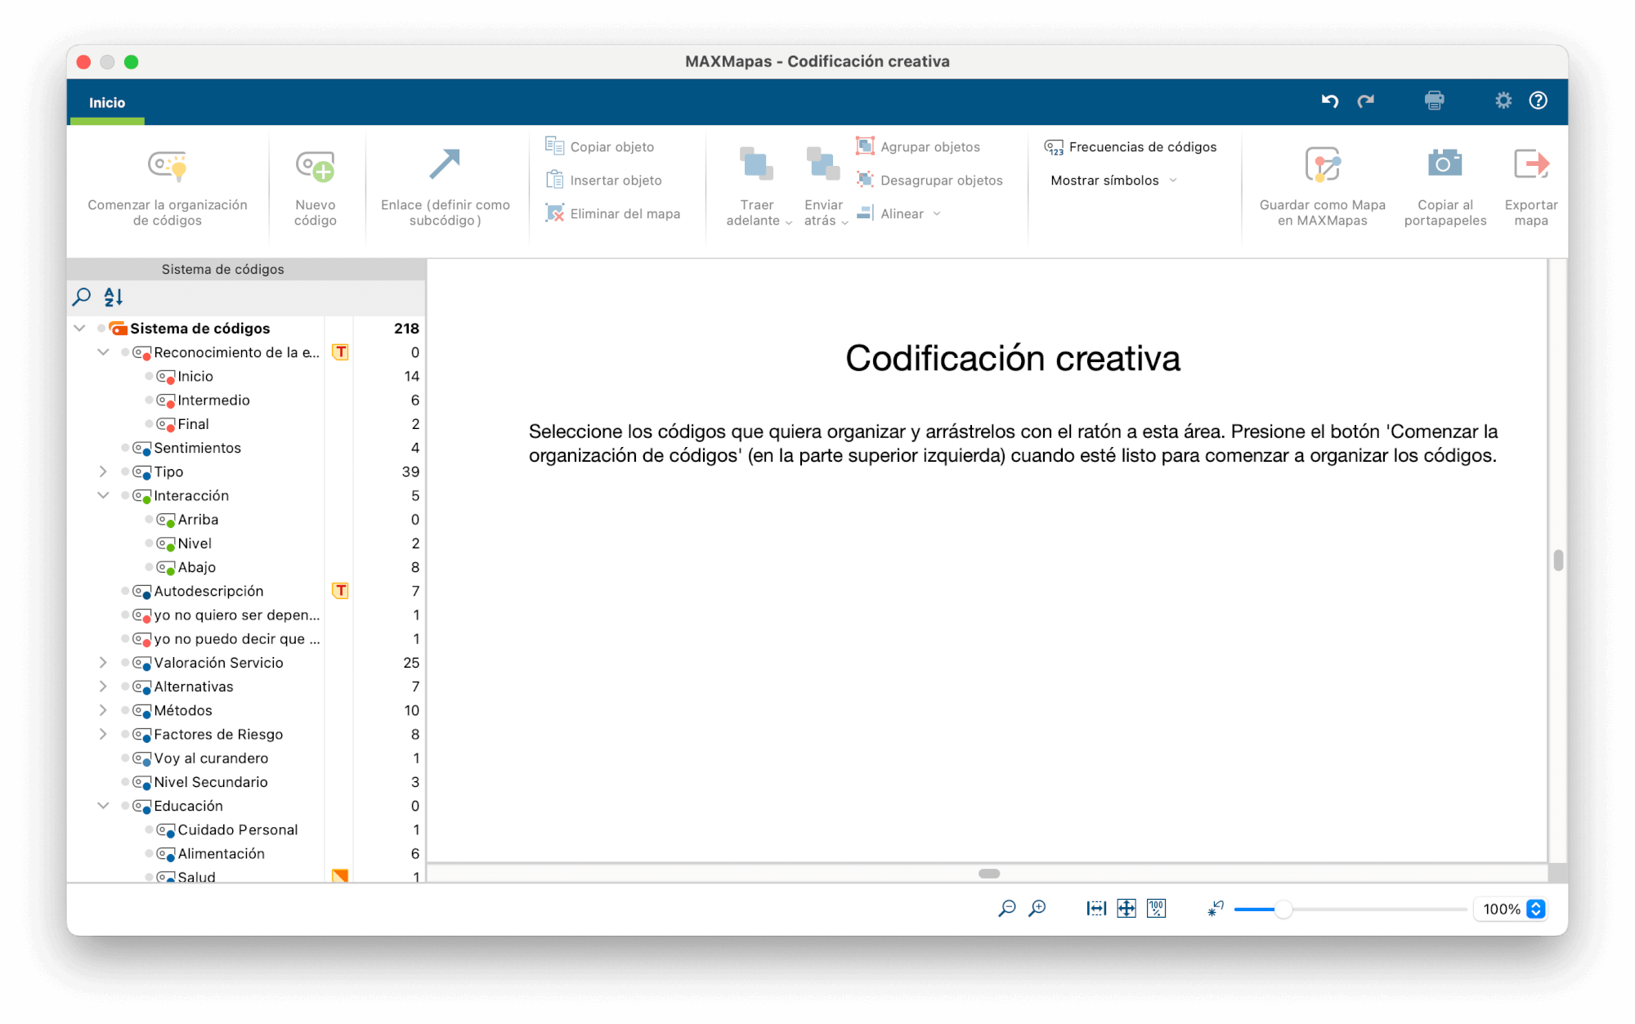This screenshot has width=1635, height=1024.
Task: Select the Sentimientos code
Action: [x=197, y=447]
